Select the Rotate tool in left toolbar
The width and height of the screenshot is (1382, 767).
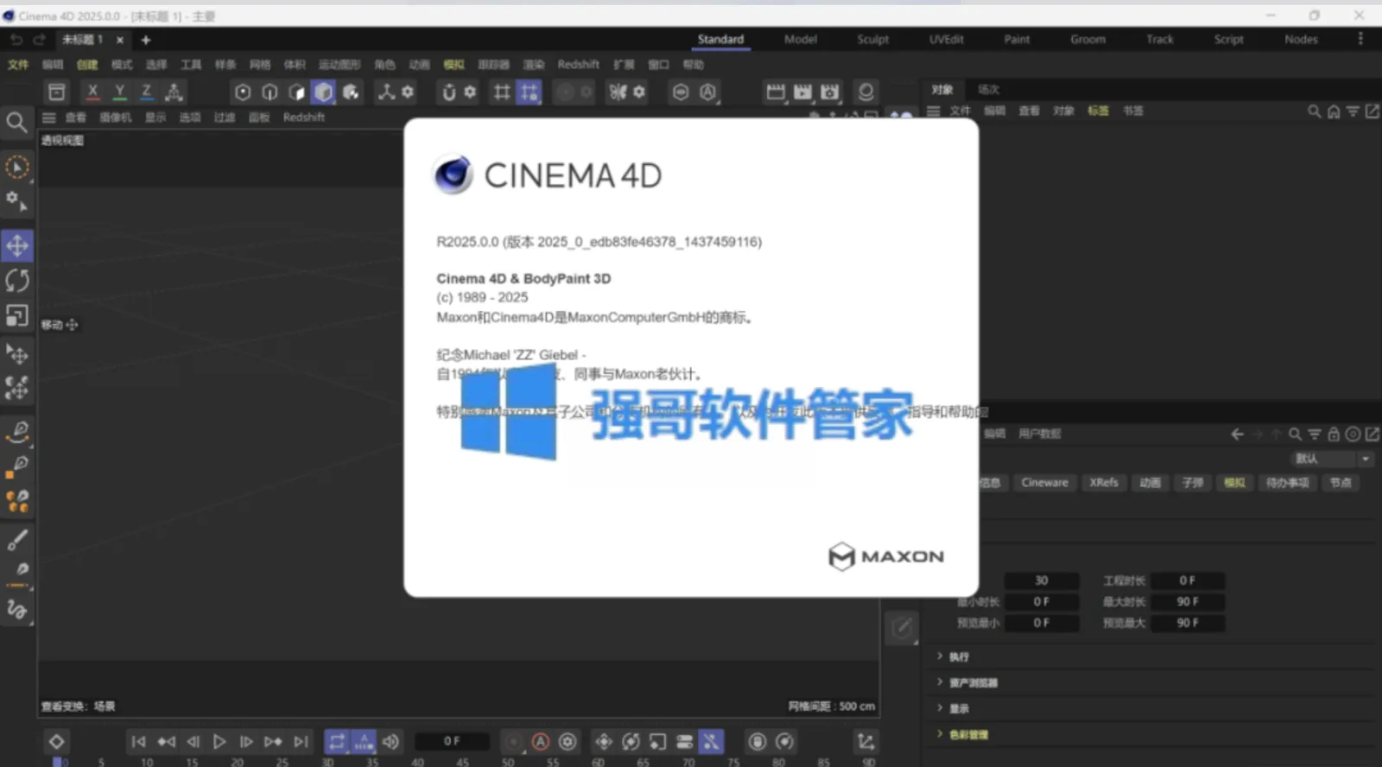[x=17, y=281]
